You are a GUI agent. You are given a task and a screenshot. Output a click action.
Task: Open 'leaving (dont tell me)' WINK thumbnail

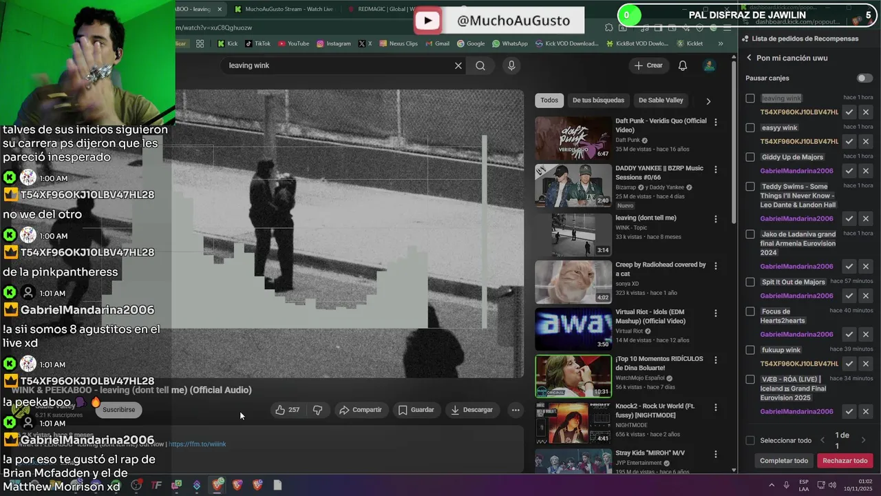click(x=573, y=235)
